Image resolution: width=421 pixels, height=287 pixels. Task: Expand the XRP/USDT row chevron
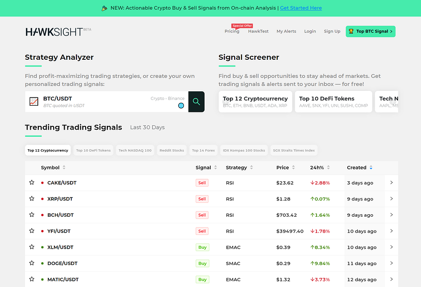pos(391,199)
